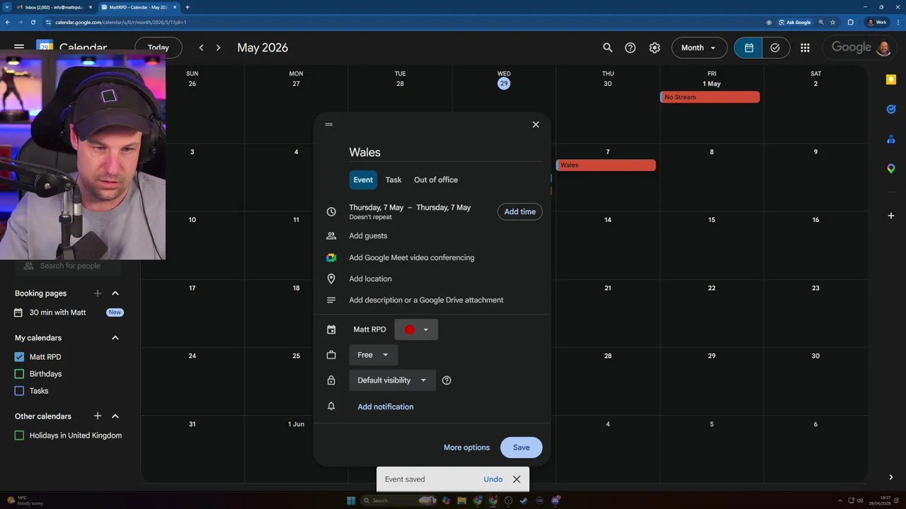Toggle the Matt RPD calendar checkbox

[x=19, y=357]
